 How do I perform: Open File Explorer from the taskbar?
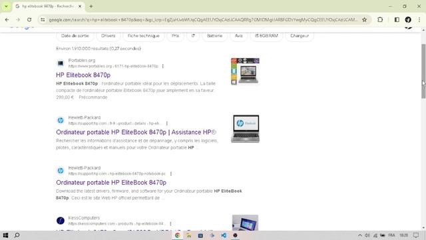[x=189, y=235]
